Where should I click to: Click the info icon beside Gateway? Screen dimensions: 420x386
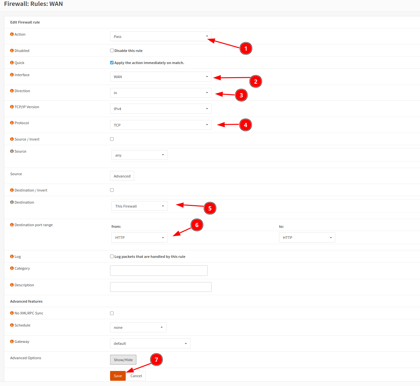12,342
